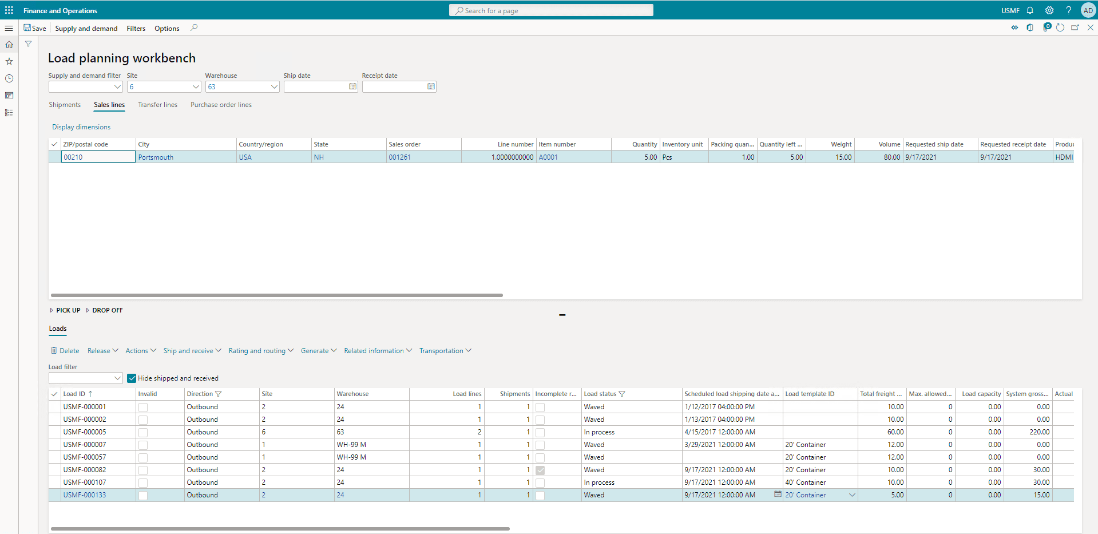The image size is (1098, 534).
Task: Open the Site dropdown
Action: tap(196, 86)
